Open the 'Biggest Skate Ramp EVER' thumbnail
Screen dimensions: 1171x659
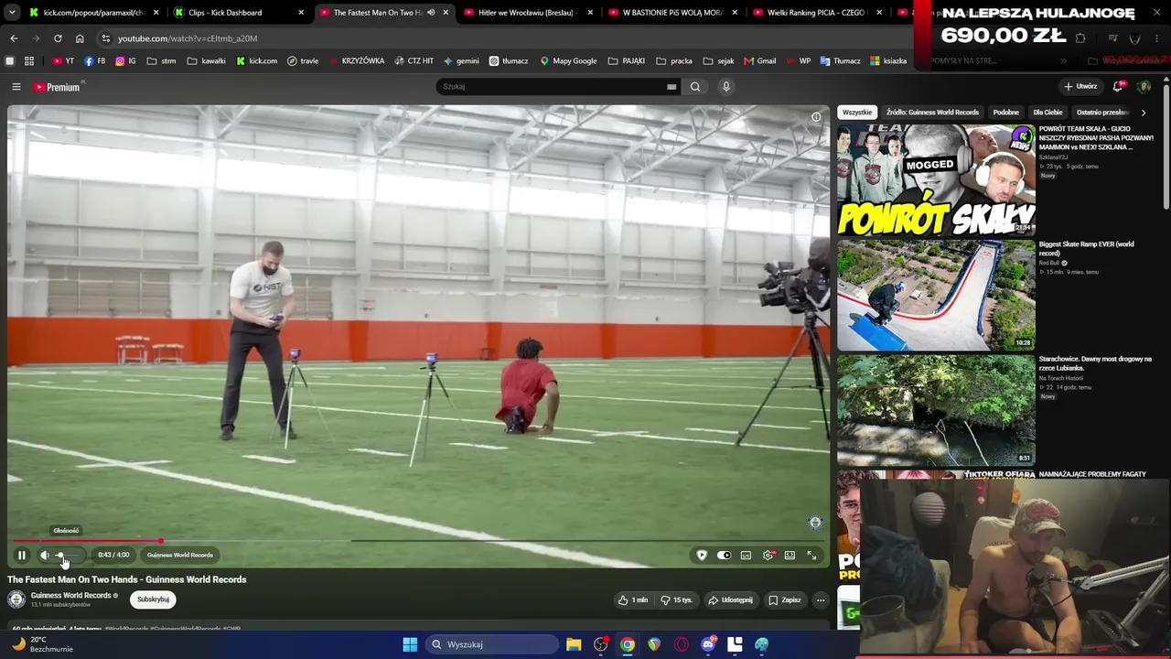936,295
